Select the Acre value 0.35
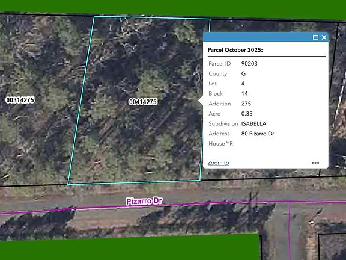This screenshot has width=346, height=260. coord(247,114)
